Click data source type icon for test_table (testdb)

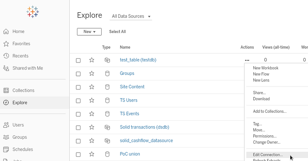(107, 60)
